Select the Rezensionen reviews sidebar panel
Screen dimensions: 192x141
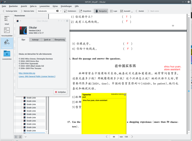(x=7, y=43)
